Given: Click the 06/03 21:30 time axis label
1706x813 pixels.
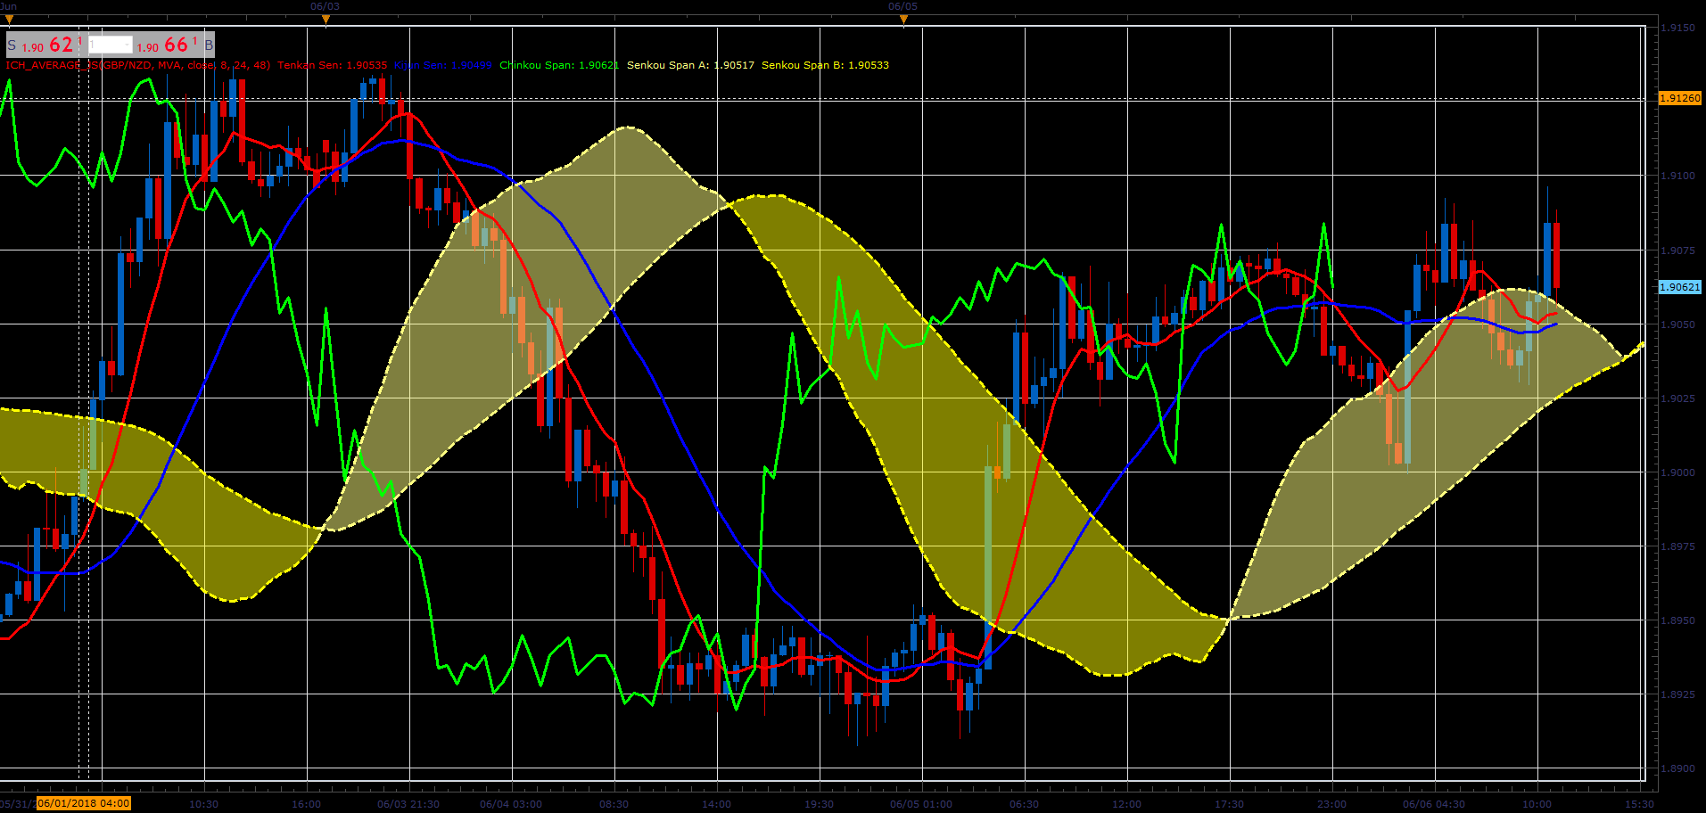Looking at the screenshot, I should pyautogui.click(x=408, y=804).
